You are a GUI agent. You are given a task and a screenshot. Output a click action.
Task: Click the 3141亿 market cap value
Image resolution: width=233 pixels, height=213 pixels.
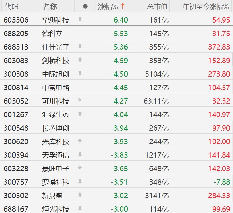[x=157, y=196]
